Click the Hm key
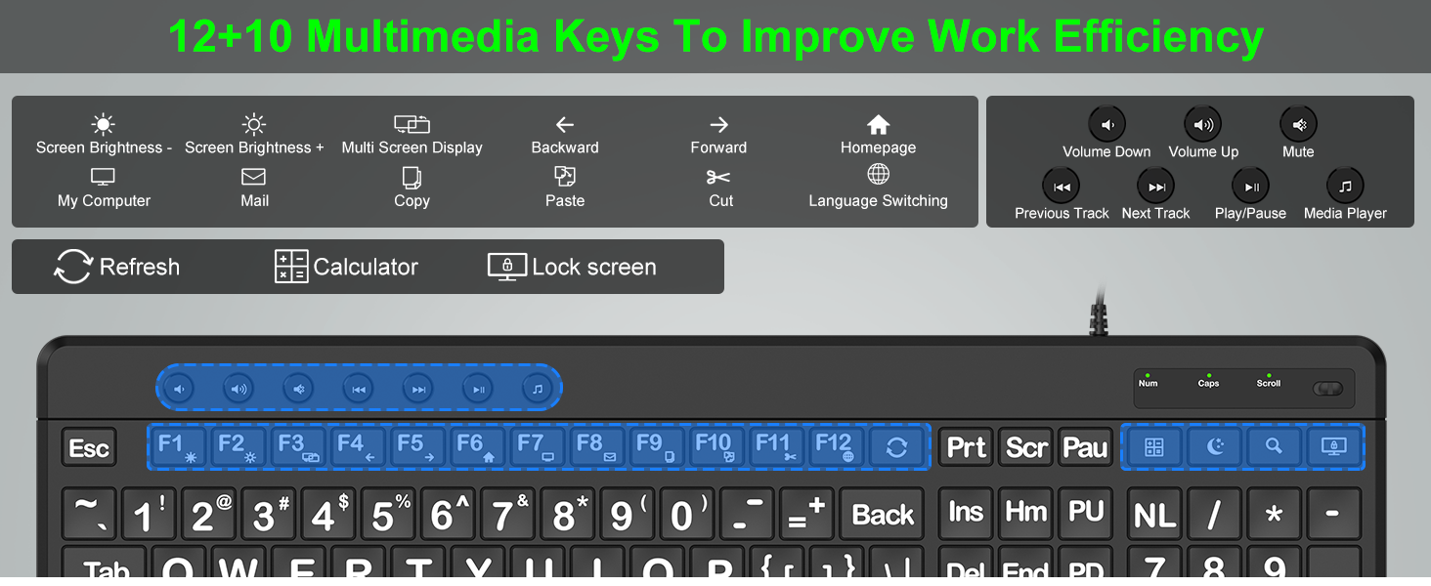The width and height of the screenshot is (1431, 586). click(1025, 514)
